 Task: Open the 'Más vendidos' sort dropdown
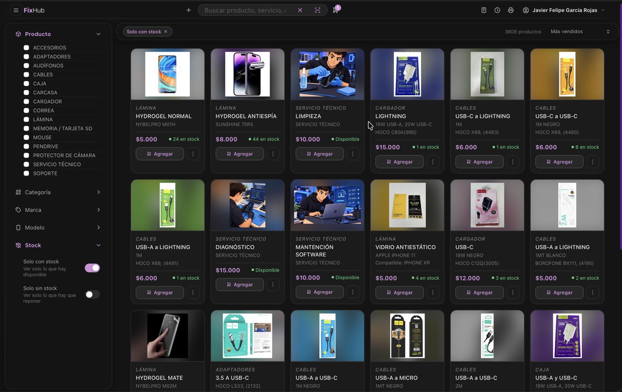(580, 32)
